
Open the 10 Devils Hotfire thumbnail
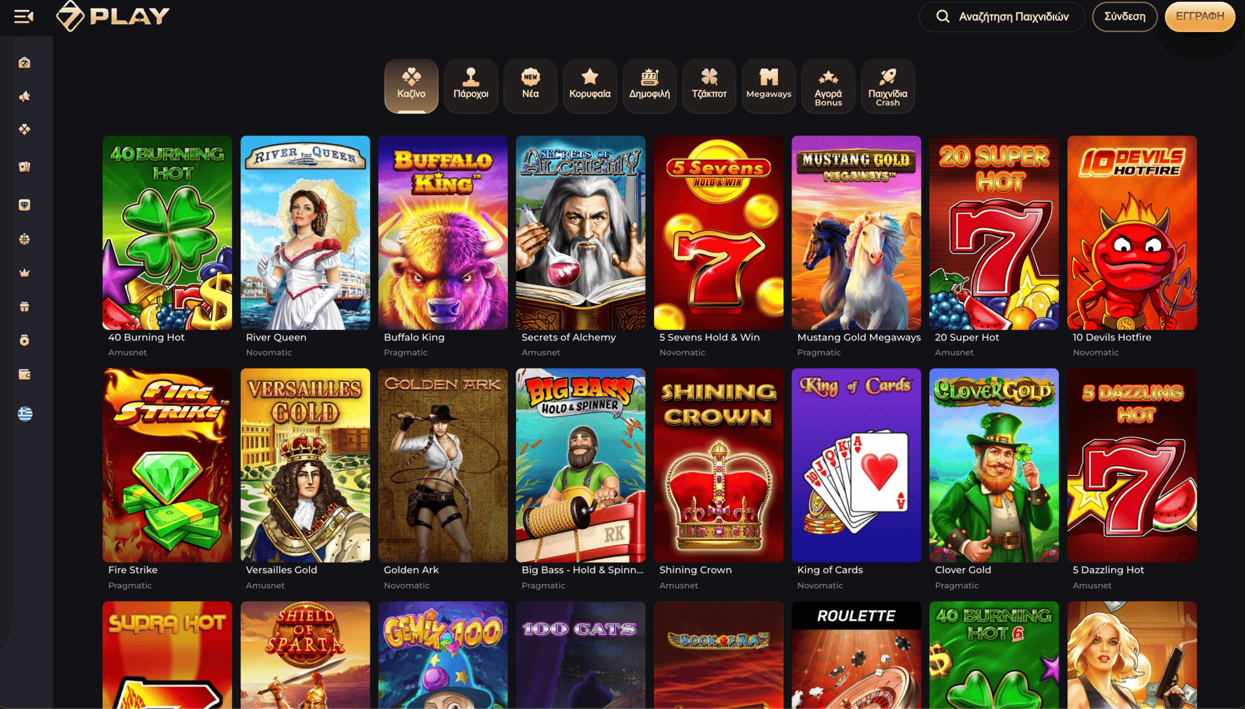click(x=1132, y=232)
